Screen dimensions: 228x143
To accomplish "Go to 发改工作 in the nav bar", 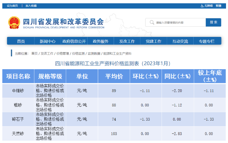I will click(x=127, y=41).
